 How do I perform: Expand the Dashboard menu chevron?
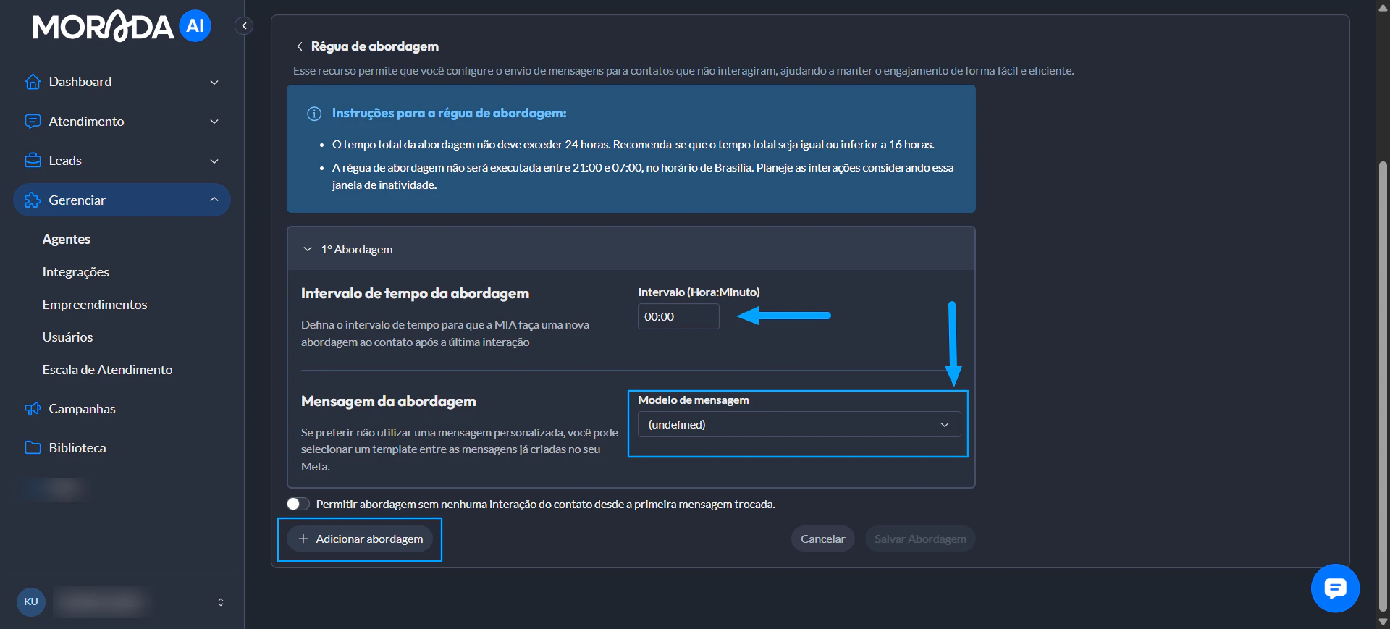[x=214, y=83]
